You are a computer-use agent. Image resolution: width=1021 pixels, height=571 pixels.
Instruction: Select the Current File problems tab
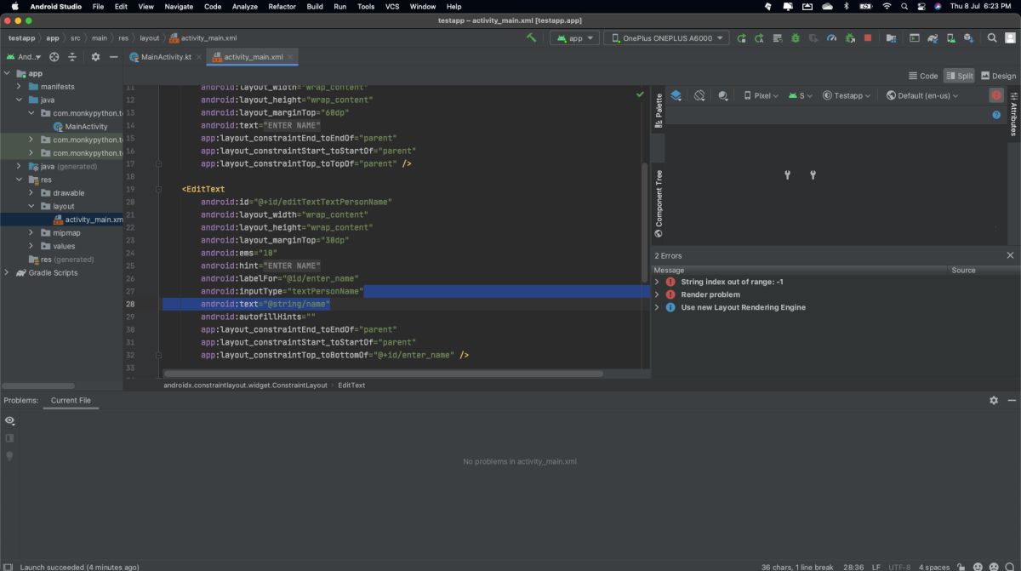[x=71, y=400]
